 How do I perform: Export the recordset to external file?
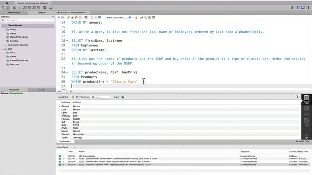point(123,97)
